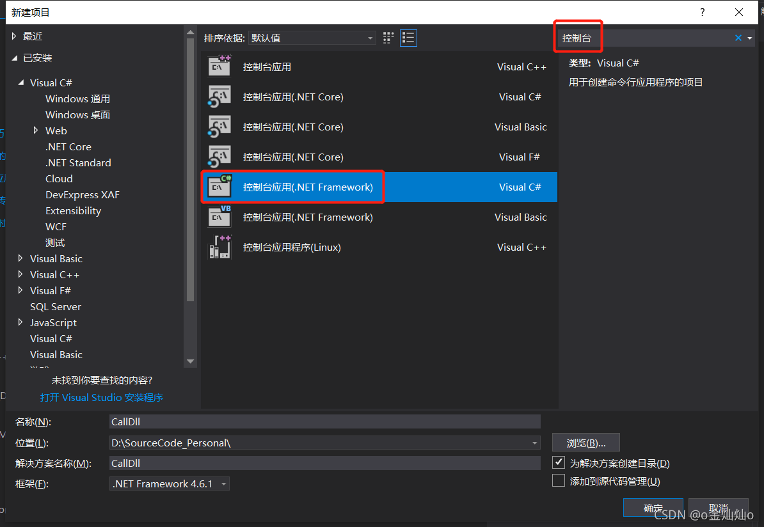Select SQL Server category
This screenshot has width=764, height=527.
[56, 307]
